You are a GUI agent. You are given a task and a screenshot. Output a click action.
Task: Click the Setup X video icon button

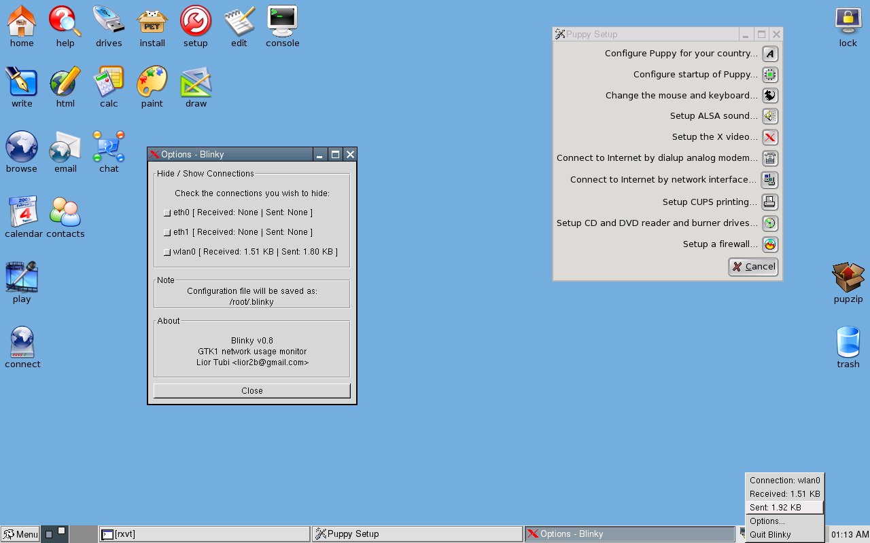[770, 137]
